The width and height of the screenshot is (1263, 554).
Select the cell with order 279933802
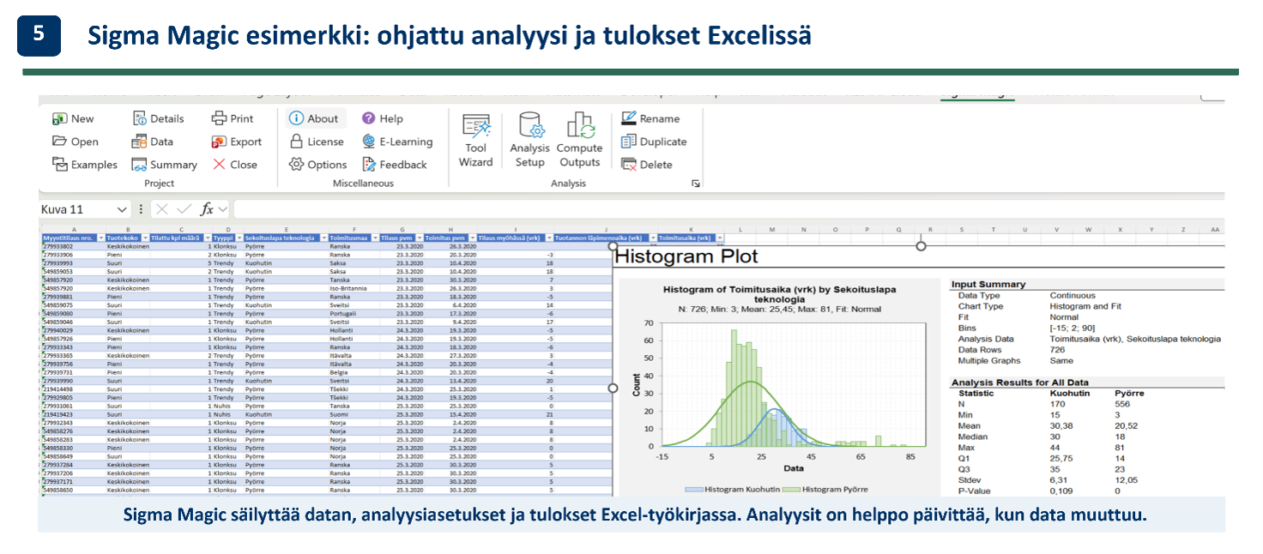point(73,246)
